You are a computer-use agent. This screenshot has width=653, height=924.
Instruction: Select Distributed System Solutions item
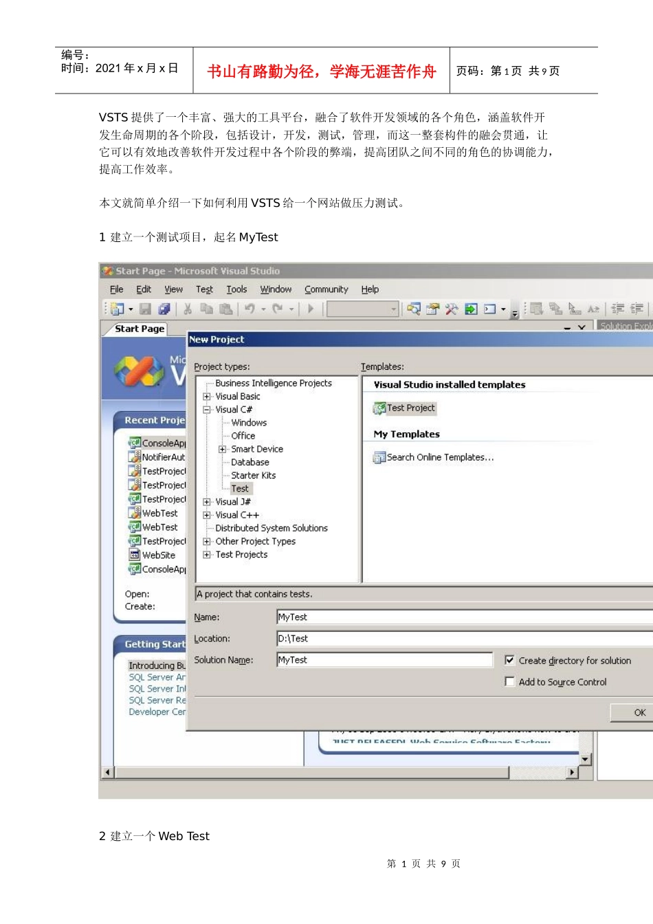pos(272,529)
